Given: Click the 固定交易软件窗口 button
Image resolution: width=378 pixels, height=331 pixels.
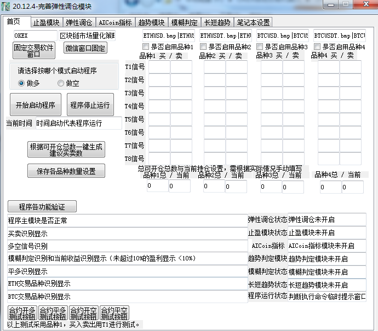Looking at the screenshot, I should 33,51.
